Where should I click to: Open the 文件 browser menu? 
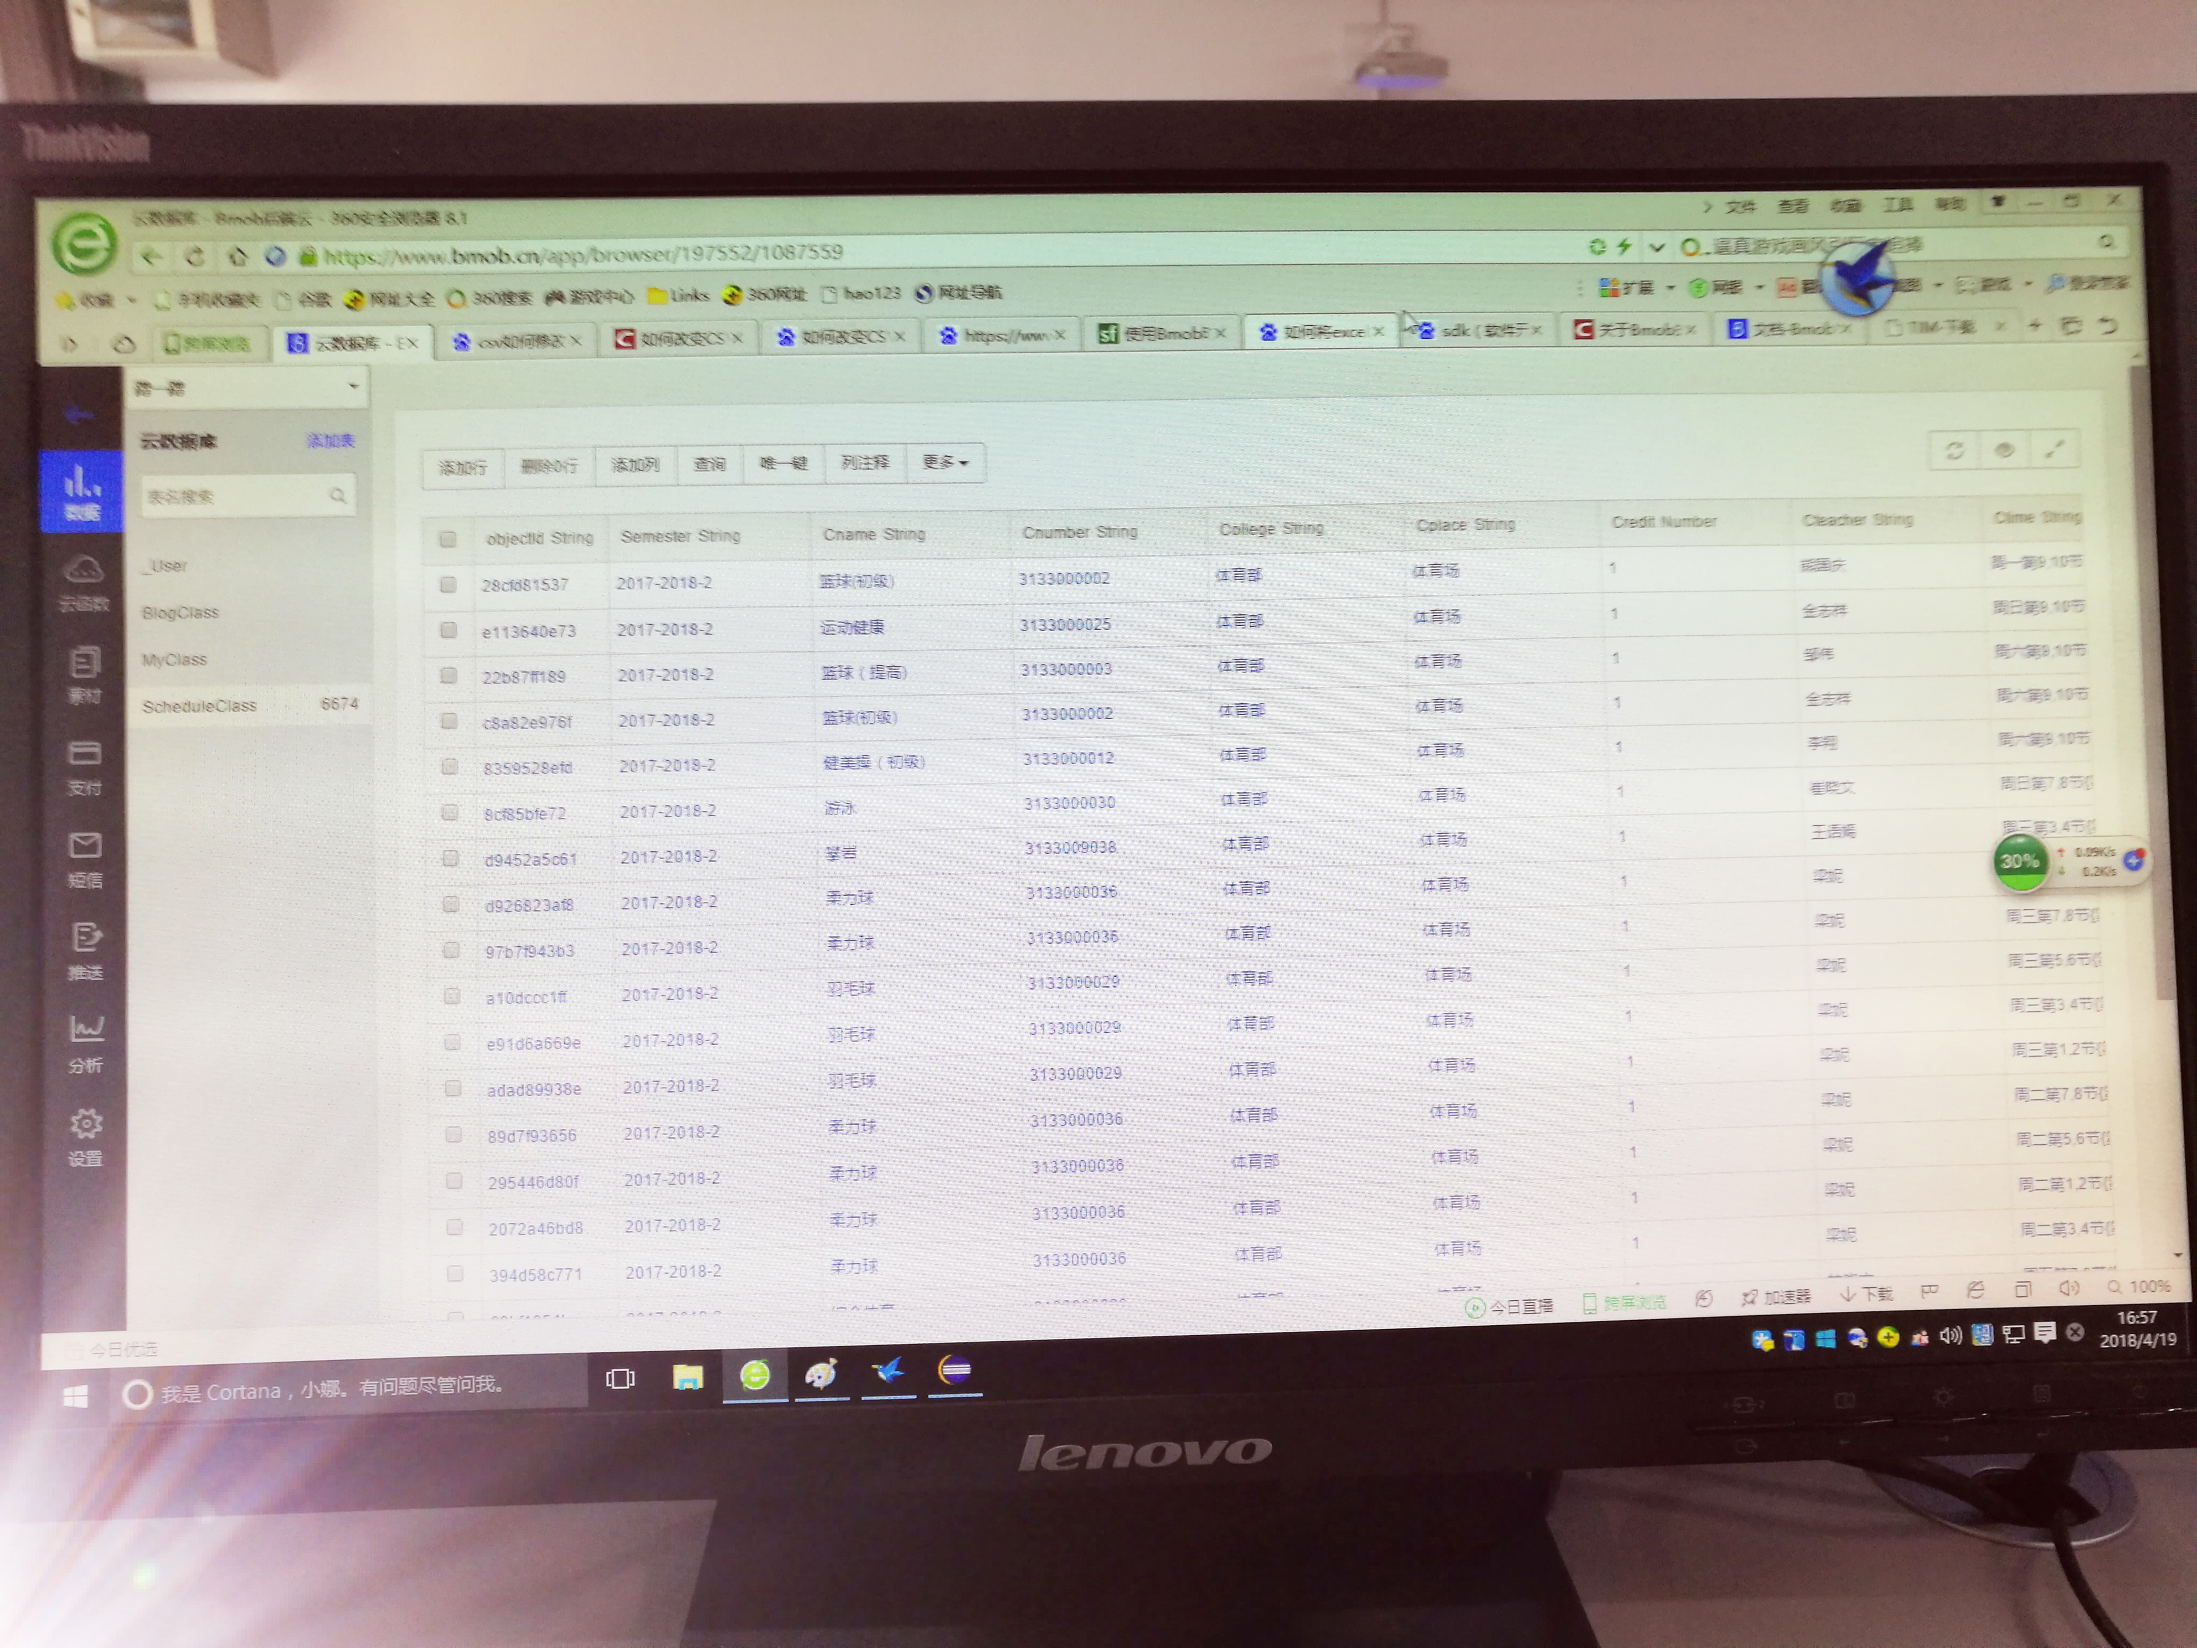1740,207
